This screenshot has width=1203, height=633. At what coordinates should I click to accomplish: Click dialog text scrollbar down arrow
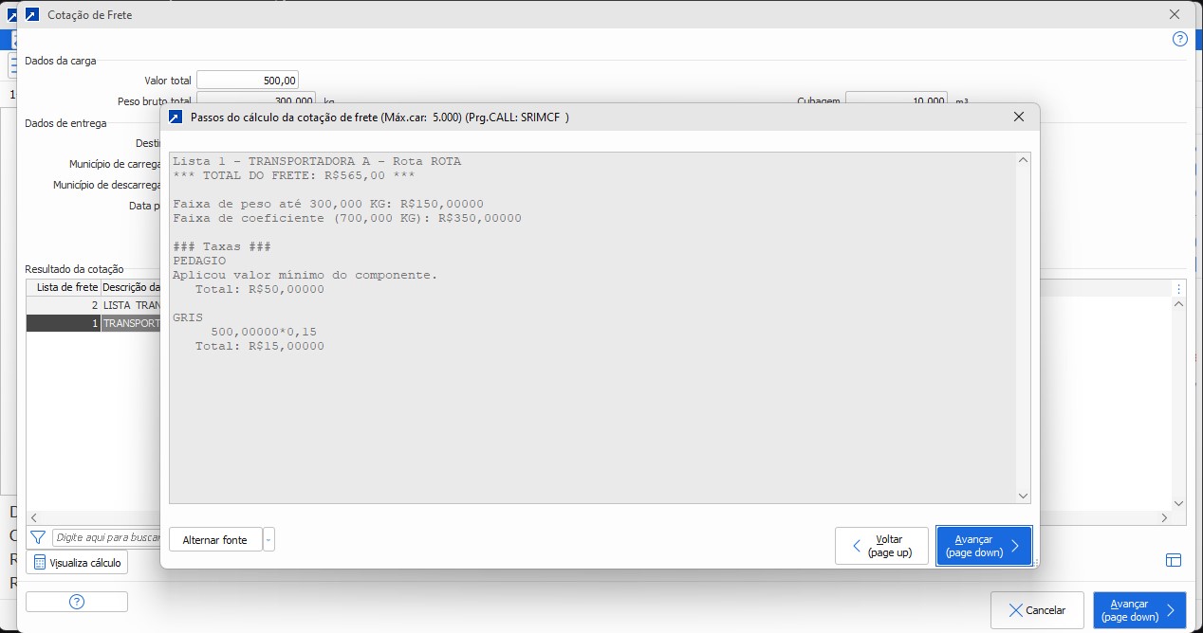(1023, 496)
